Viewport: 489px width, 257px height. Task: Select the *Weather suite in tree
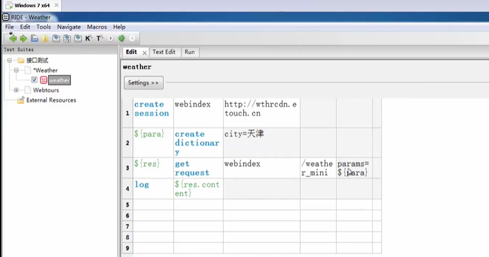[45, 70]
